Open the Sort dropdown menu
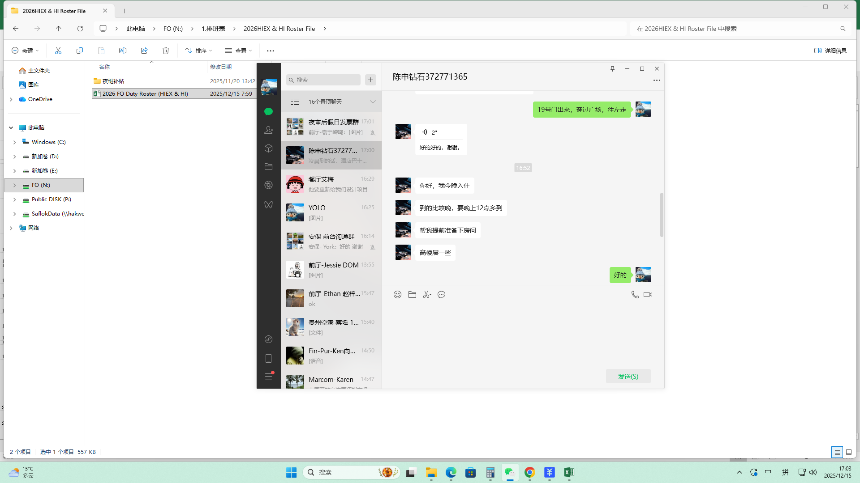The width and height of the screenshot is (860, 483). [x=198, y=51]
